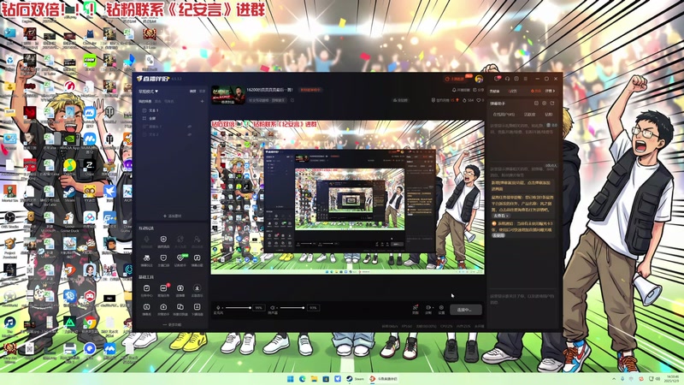Mute the speaker with its icon
Screen dimensions: 684x385
[273, 308]
